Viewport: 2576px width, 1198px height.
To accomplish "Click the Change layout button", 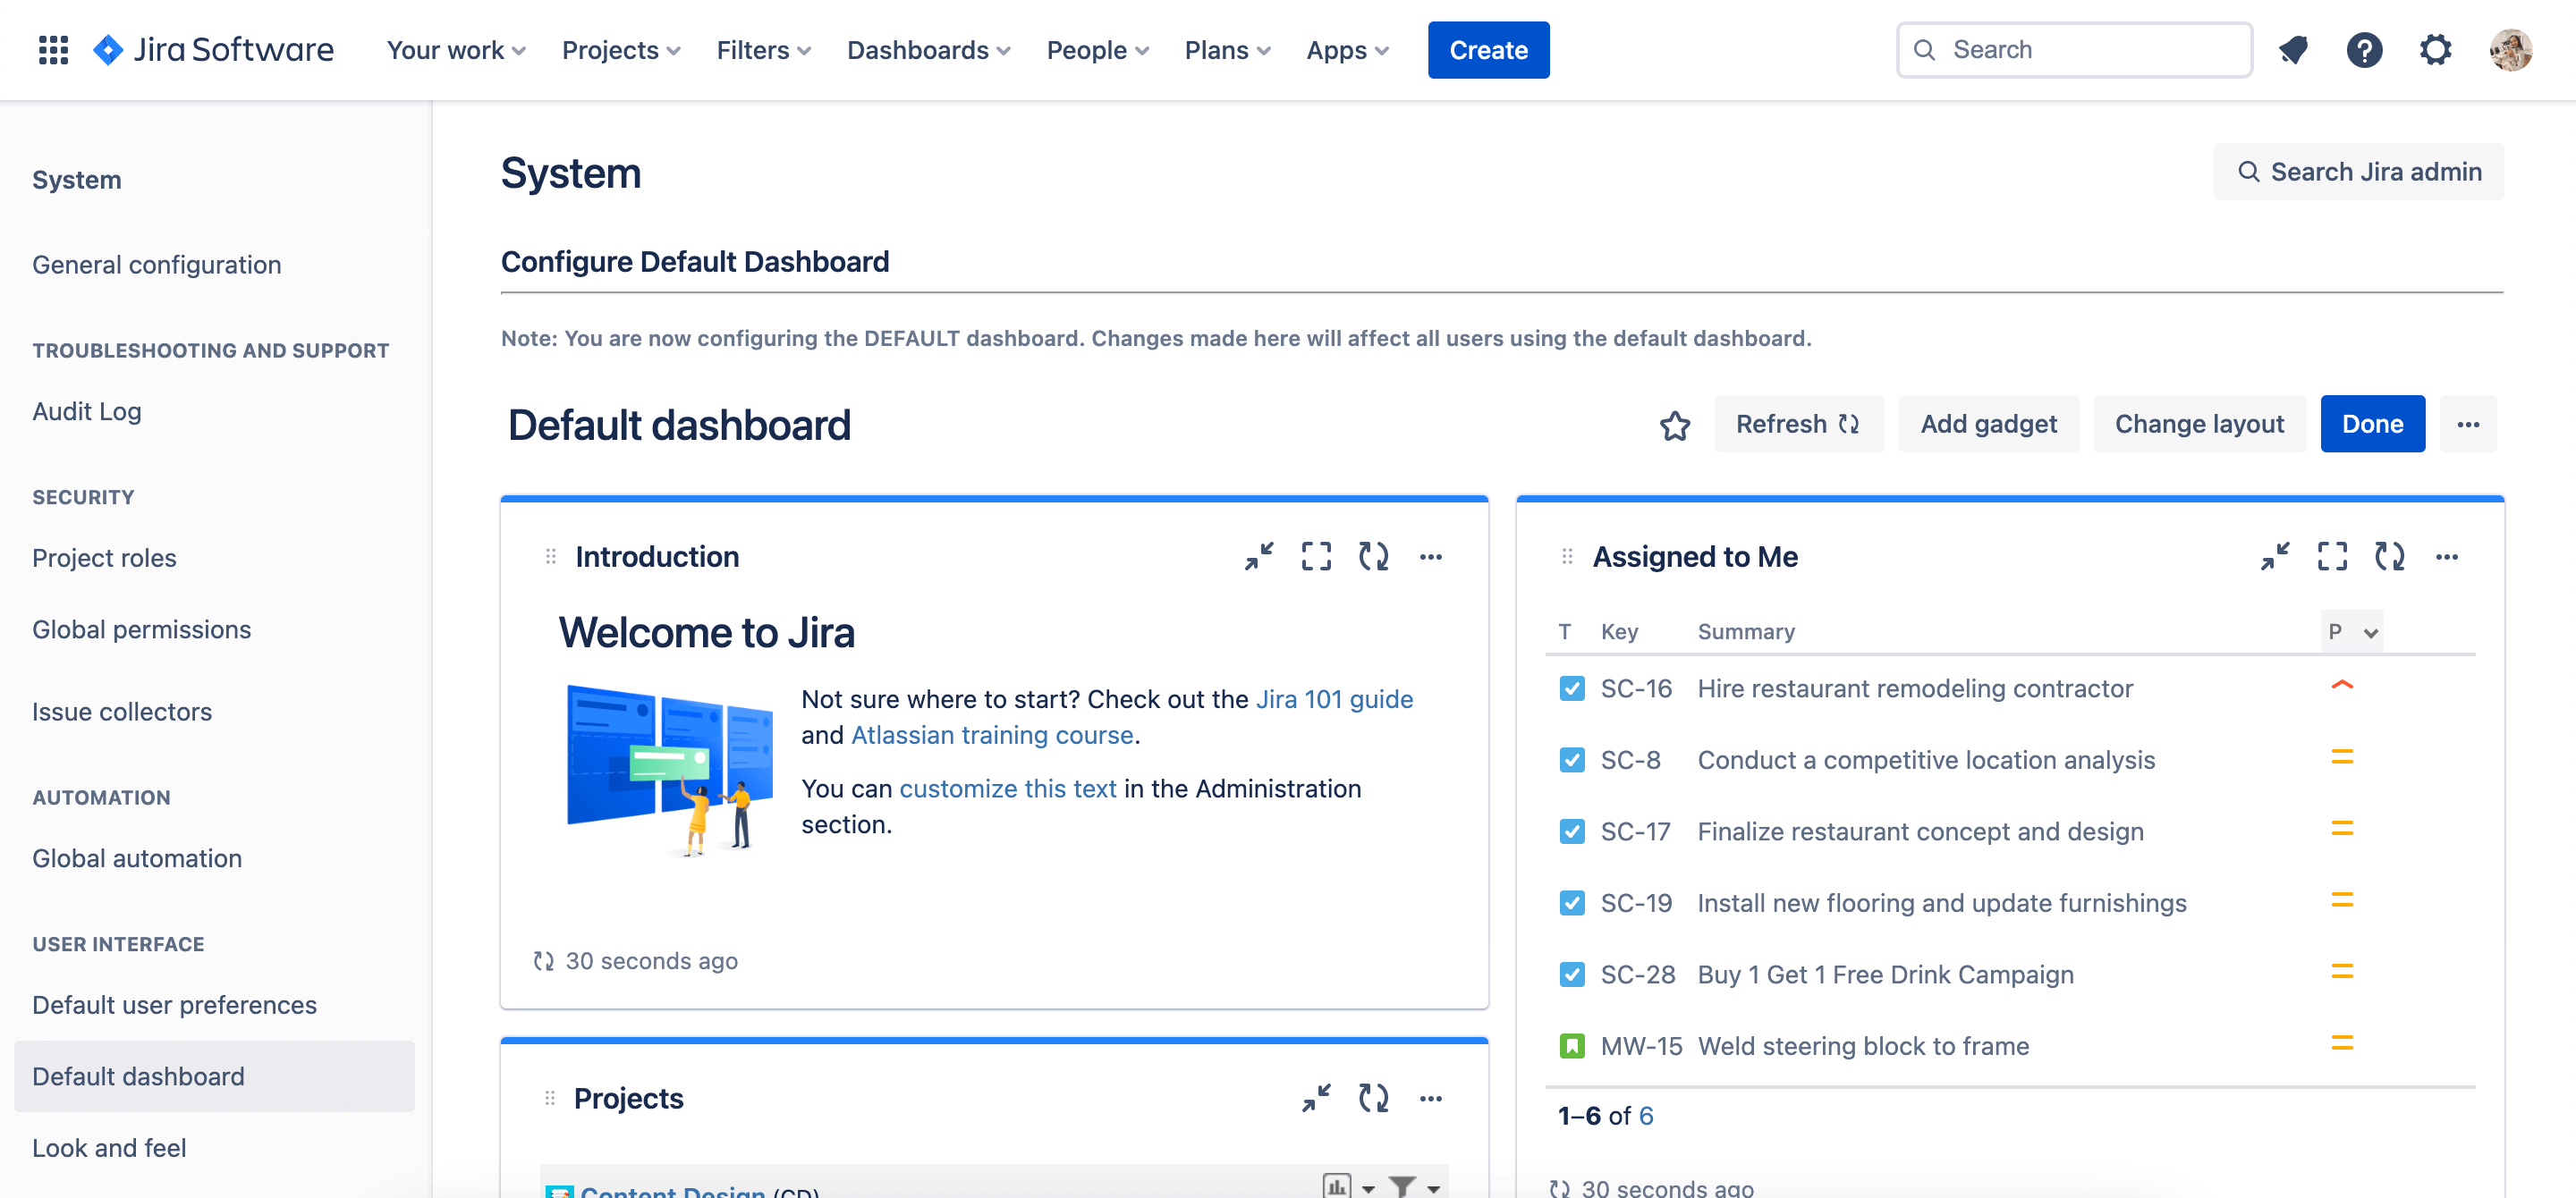I will point(2199,424).
